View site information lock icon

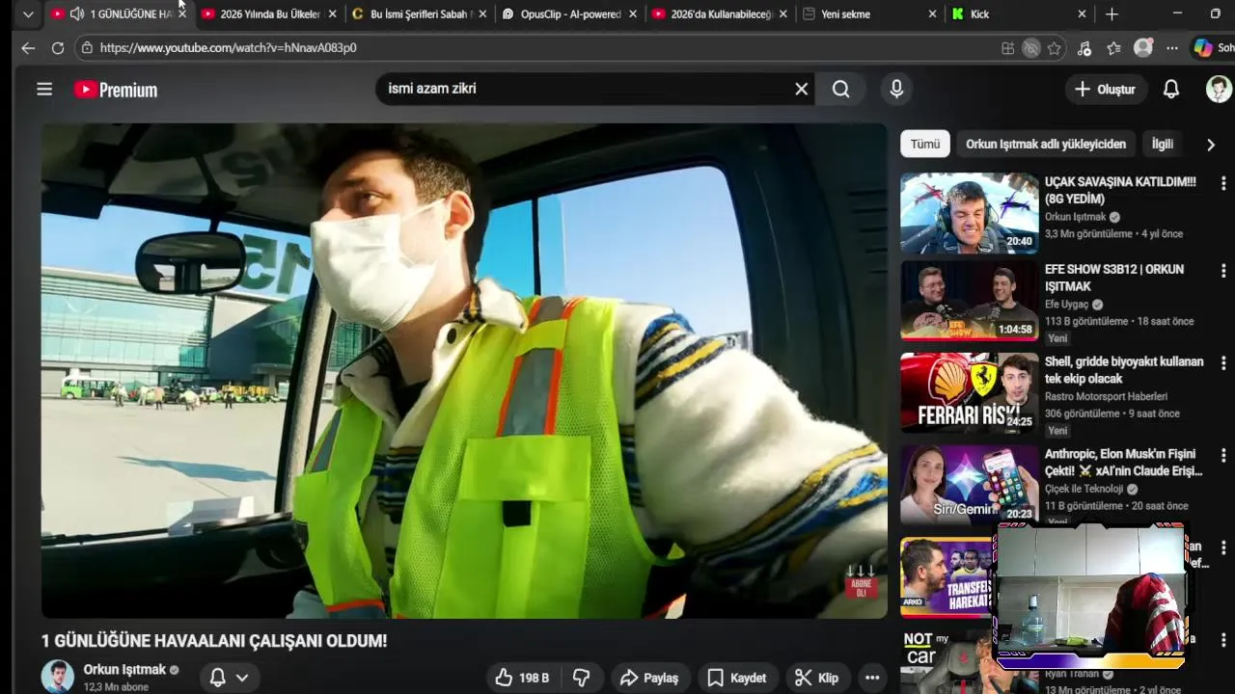click(x=87, y=47)
